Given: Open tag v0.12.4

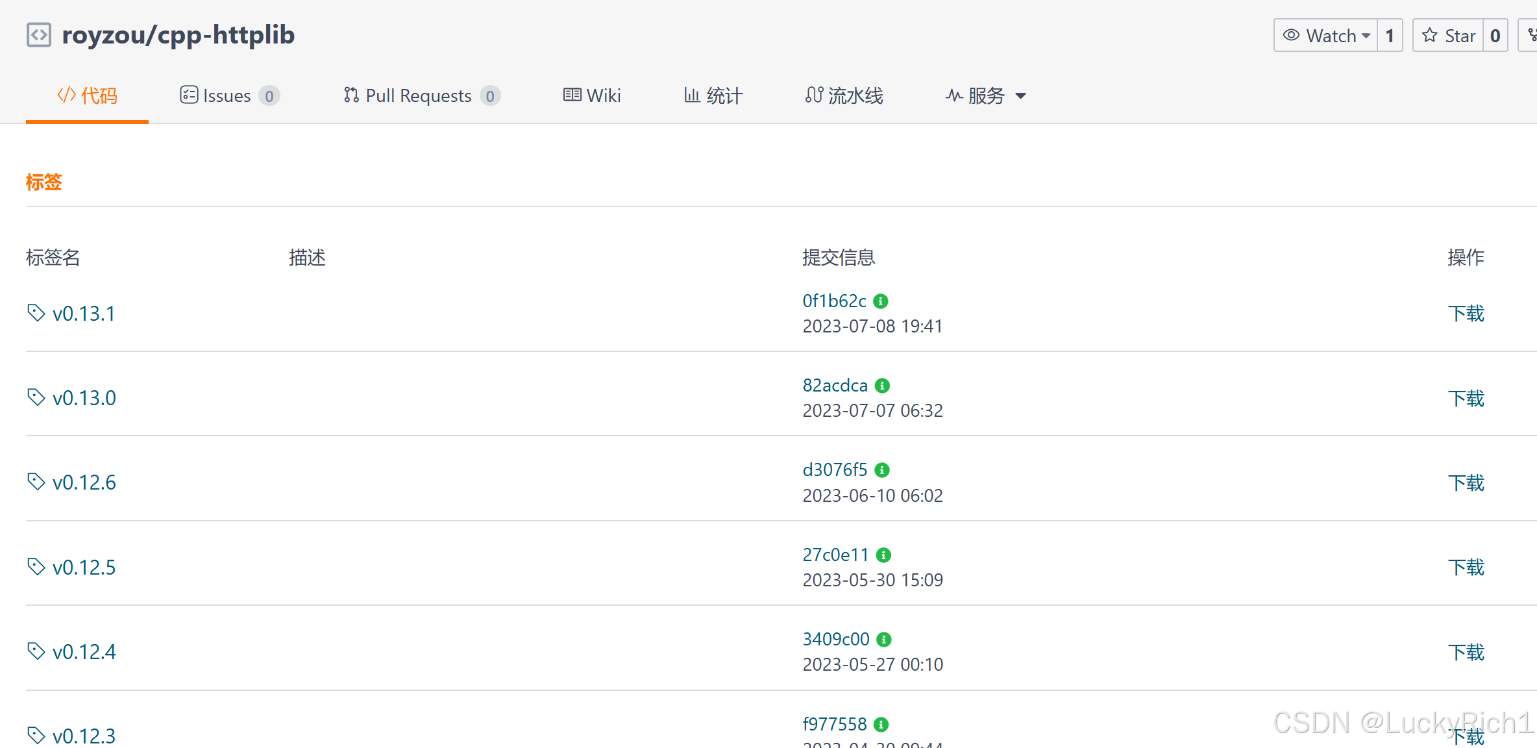Looking at the screenshot, I should (84, 652).
